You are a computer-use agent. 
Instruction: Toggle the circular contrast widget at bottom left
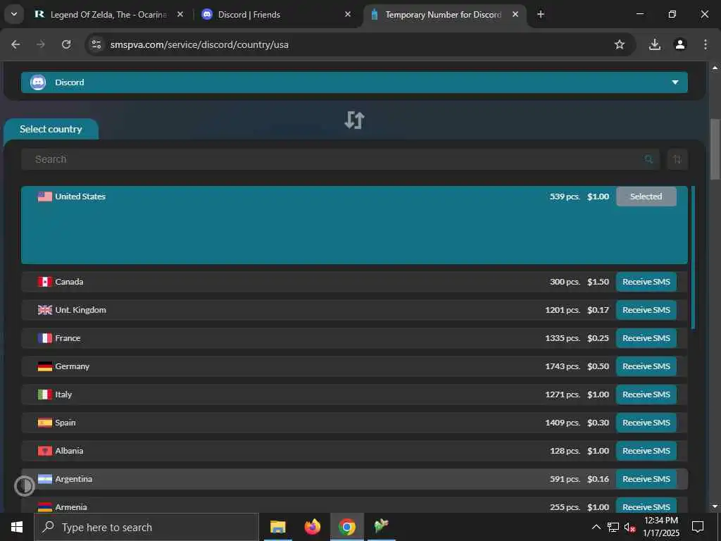point(25,486)
